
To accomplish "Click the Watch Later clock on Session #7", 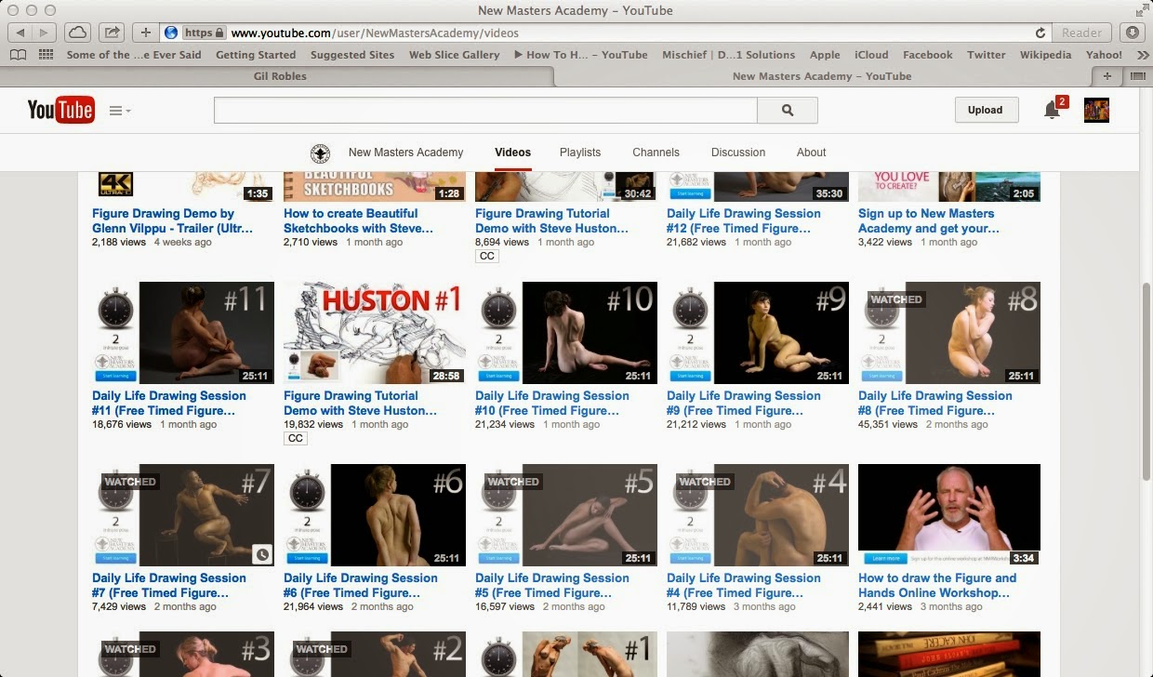I will point(262,554).
